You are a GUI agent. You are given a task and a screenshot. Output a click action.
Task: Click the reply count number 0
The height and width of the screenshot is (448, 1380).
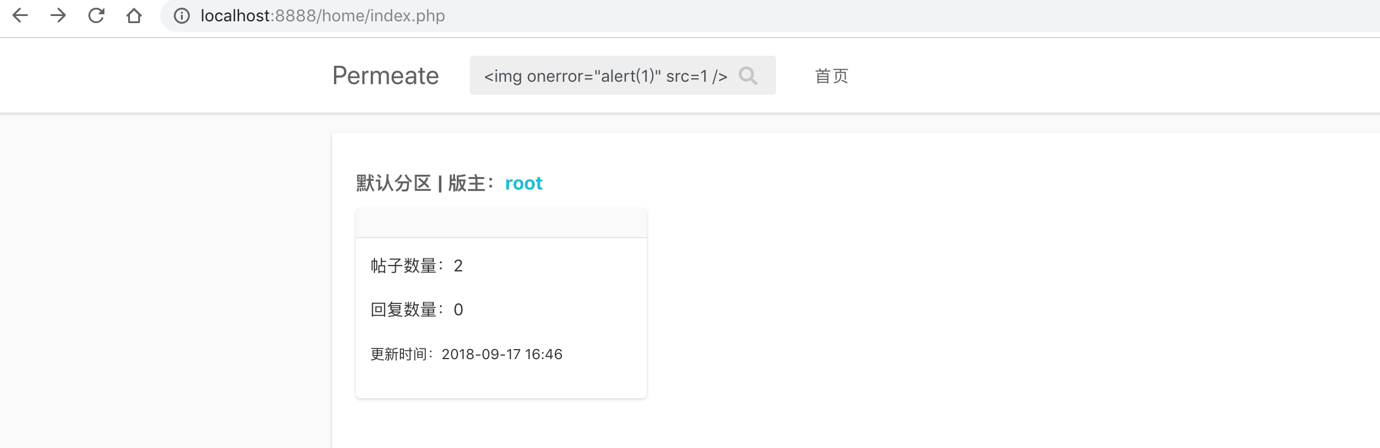click(x=458, y=310)
